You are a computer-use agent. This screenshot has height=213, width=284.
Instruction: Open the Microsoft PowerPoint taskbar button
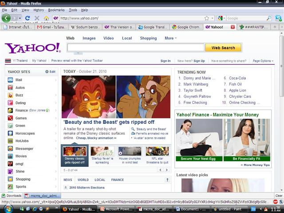(x=117, y=209)
